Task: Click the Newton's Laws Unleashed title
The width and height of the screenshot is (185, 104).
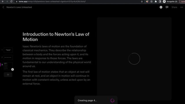Action: [19, 7]
